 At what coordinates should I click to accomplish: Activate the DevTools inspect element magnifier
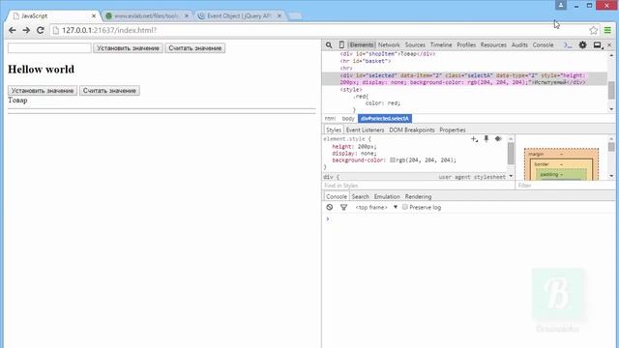coord(329,45)
